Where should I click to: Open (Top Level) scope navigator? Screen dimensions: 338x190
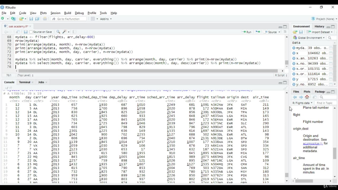25,75
